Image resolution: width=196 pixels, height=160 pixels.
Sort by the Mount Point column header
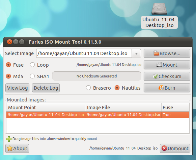click(46, 107)
